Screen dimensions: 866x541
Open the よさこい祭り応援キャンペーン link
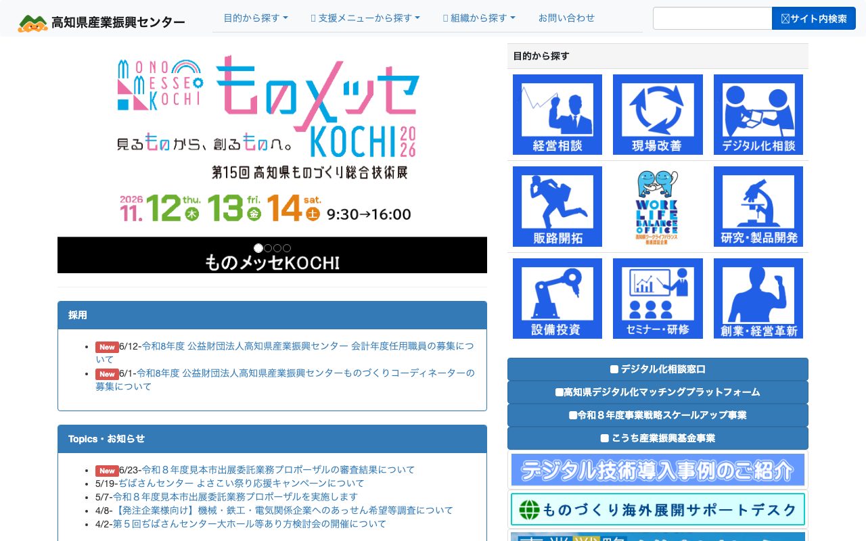pos(242,483)
